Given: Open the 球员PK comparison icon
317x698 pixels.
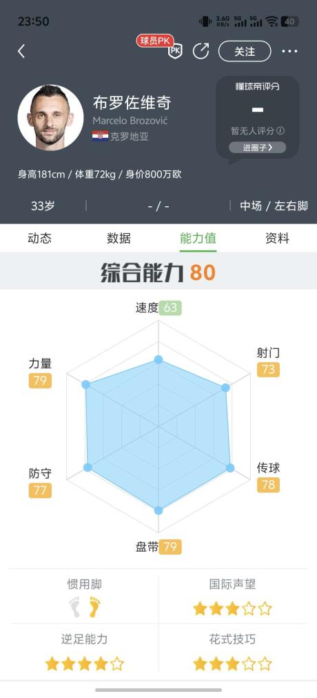Looking at the screenshot, I should [x=162, y=47].
